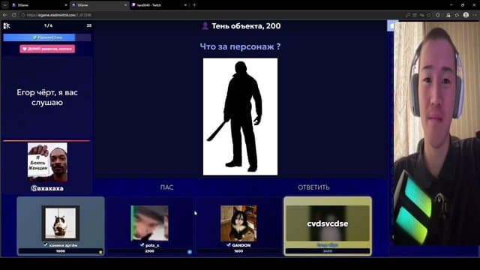Select the player card with the hanging cat avatar
The width and height of the screenshot is (480, 270).
[x=61, y=226]
